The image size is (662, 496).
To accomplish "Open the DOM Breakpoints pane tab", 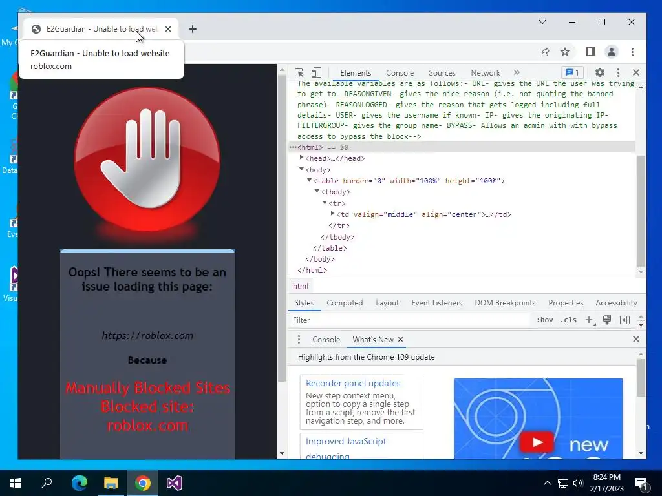I will pos(505,303).
